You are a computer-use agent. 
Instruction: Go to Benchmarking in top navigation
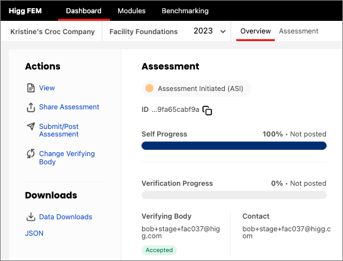(185, 11)
